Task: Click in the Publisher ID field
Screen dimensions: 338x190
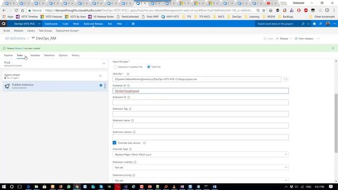Action: (201, 91)
